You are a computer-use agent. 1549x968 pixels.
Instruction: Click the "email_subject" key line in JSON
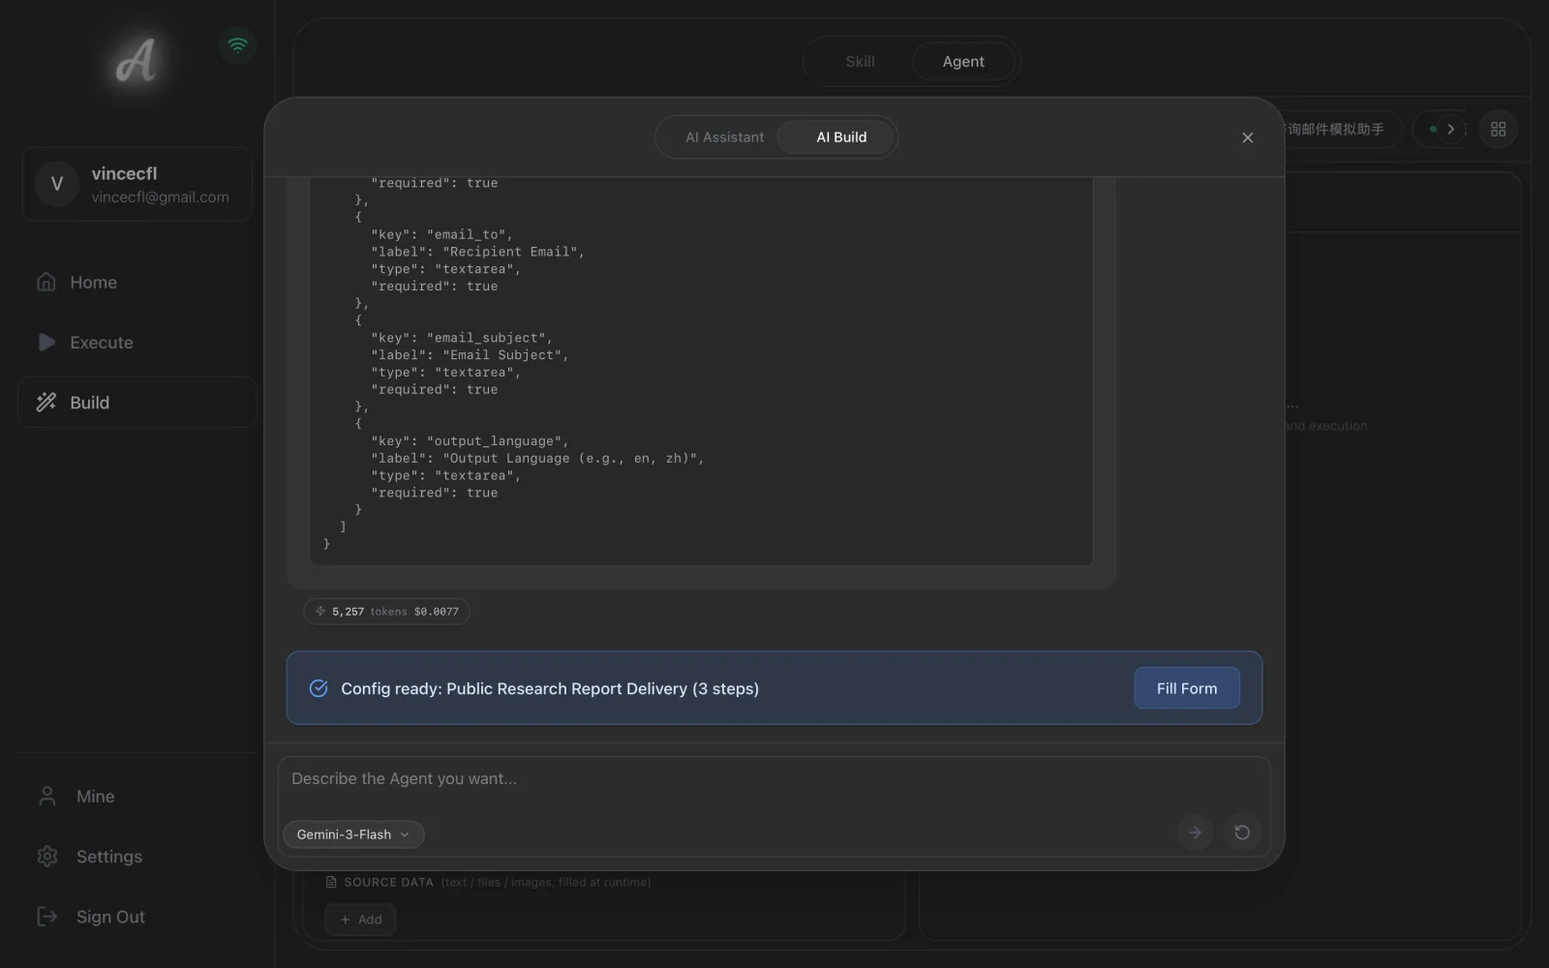tap(461, 338)
